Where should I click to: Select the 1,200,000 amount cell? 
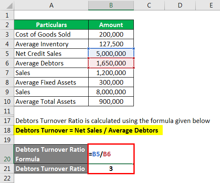tap(111, 73)
